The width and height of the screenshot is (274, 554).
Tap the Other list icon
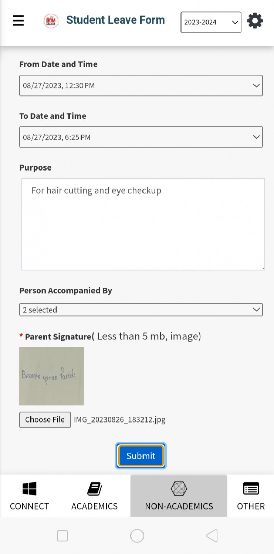point(251,489)
